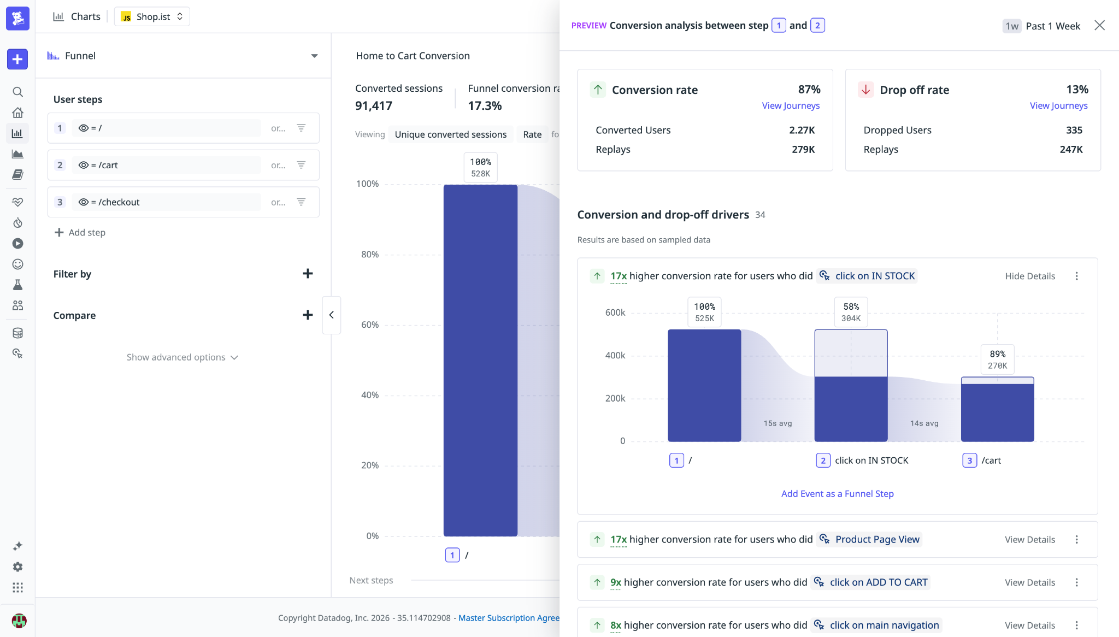1119x637 pixels.
Task: Open the heart monitor icon in sidebar
Action: [x=17, y=202]
